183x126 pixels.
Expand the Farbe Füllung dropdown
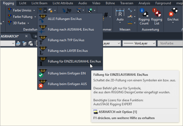click(35, 17)
